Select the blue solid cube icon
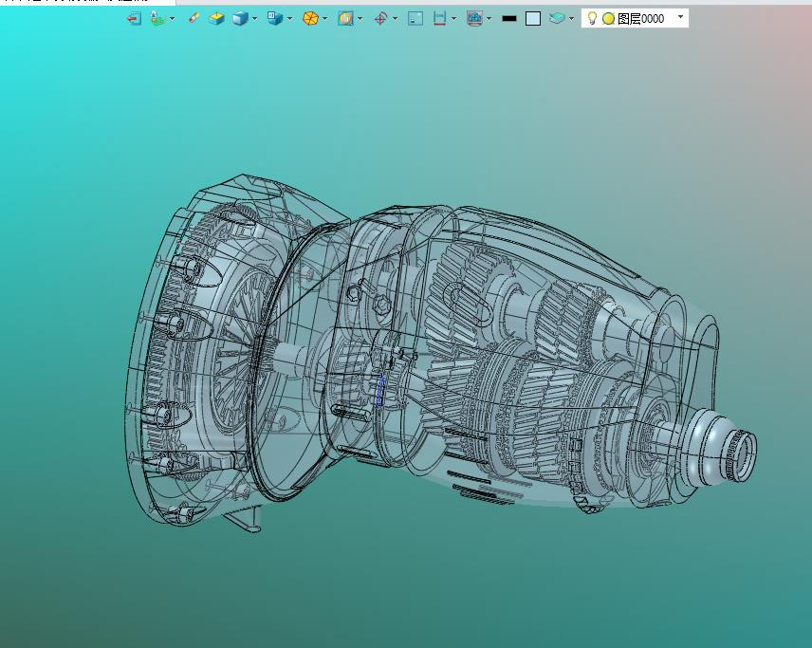This screenshot has height=648, width=812. click(x=241, y=18)
